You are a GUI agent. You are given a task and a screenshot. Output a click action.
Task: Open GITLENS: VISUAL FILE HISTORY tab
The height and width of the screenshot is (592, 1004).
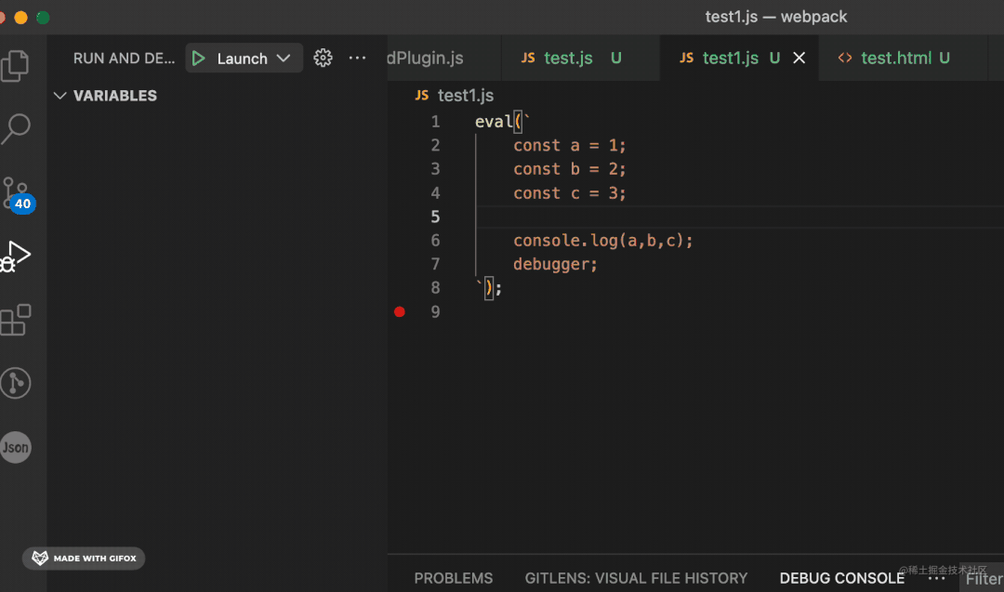(x=636, y=578)
